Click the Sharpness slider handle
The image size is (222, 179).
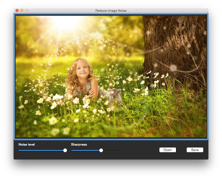tap(101, 150)
